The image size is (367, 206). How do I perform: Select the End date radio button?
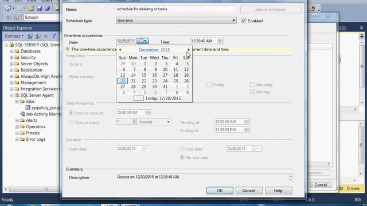tap(182, 149)
